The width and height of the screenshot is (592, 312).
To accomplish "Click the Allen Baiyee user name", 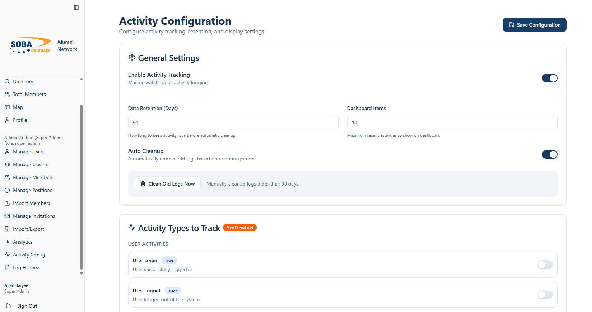I will [x=16, y=285].
